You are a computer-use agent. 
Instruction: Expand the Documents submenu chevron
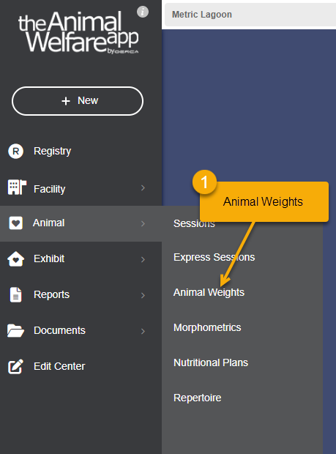[143, 331]
